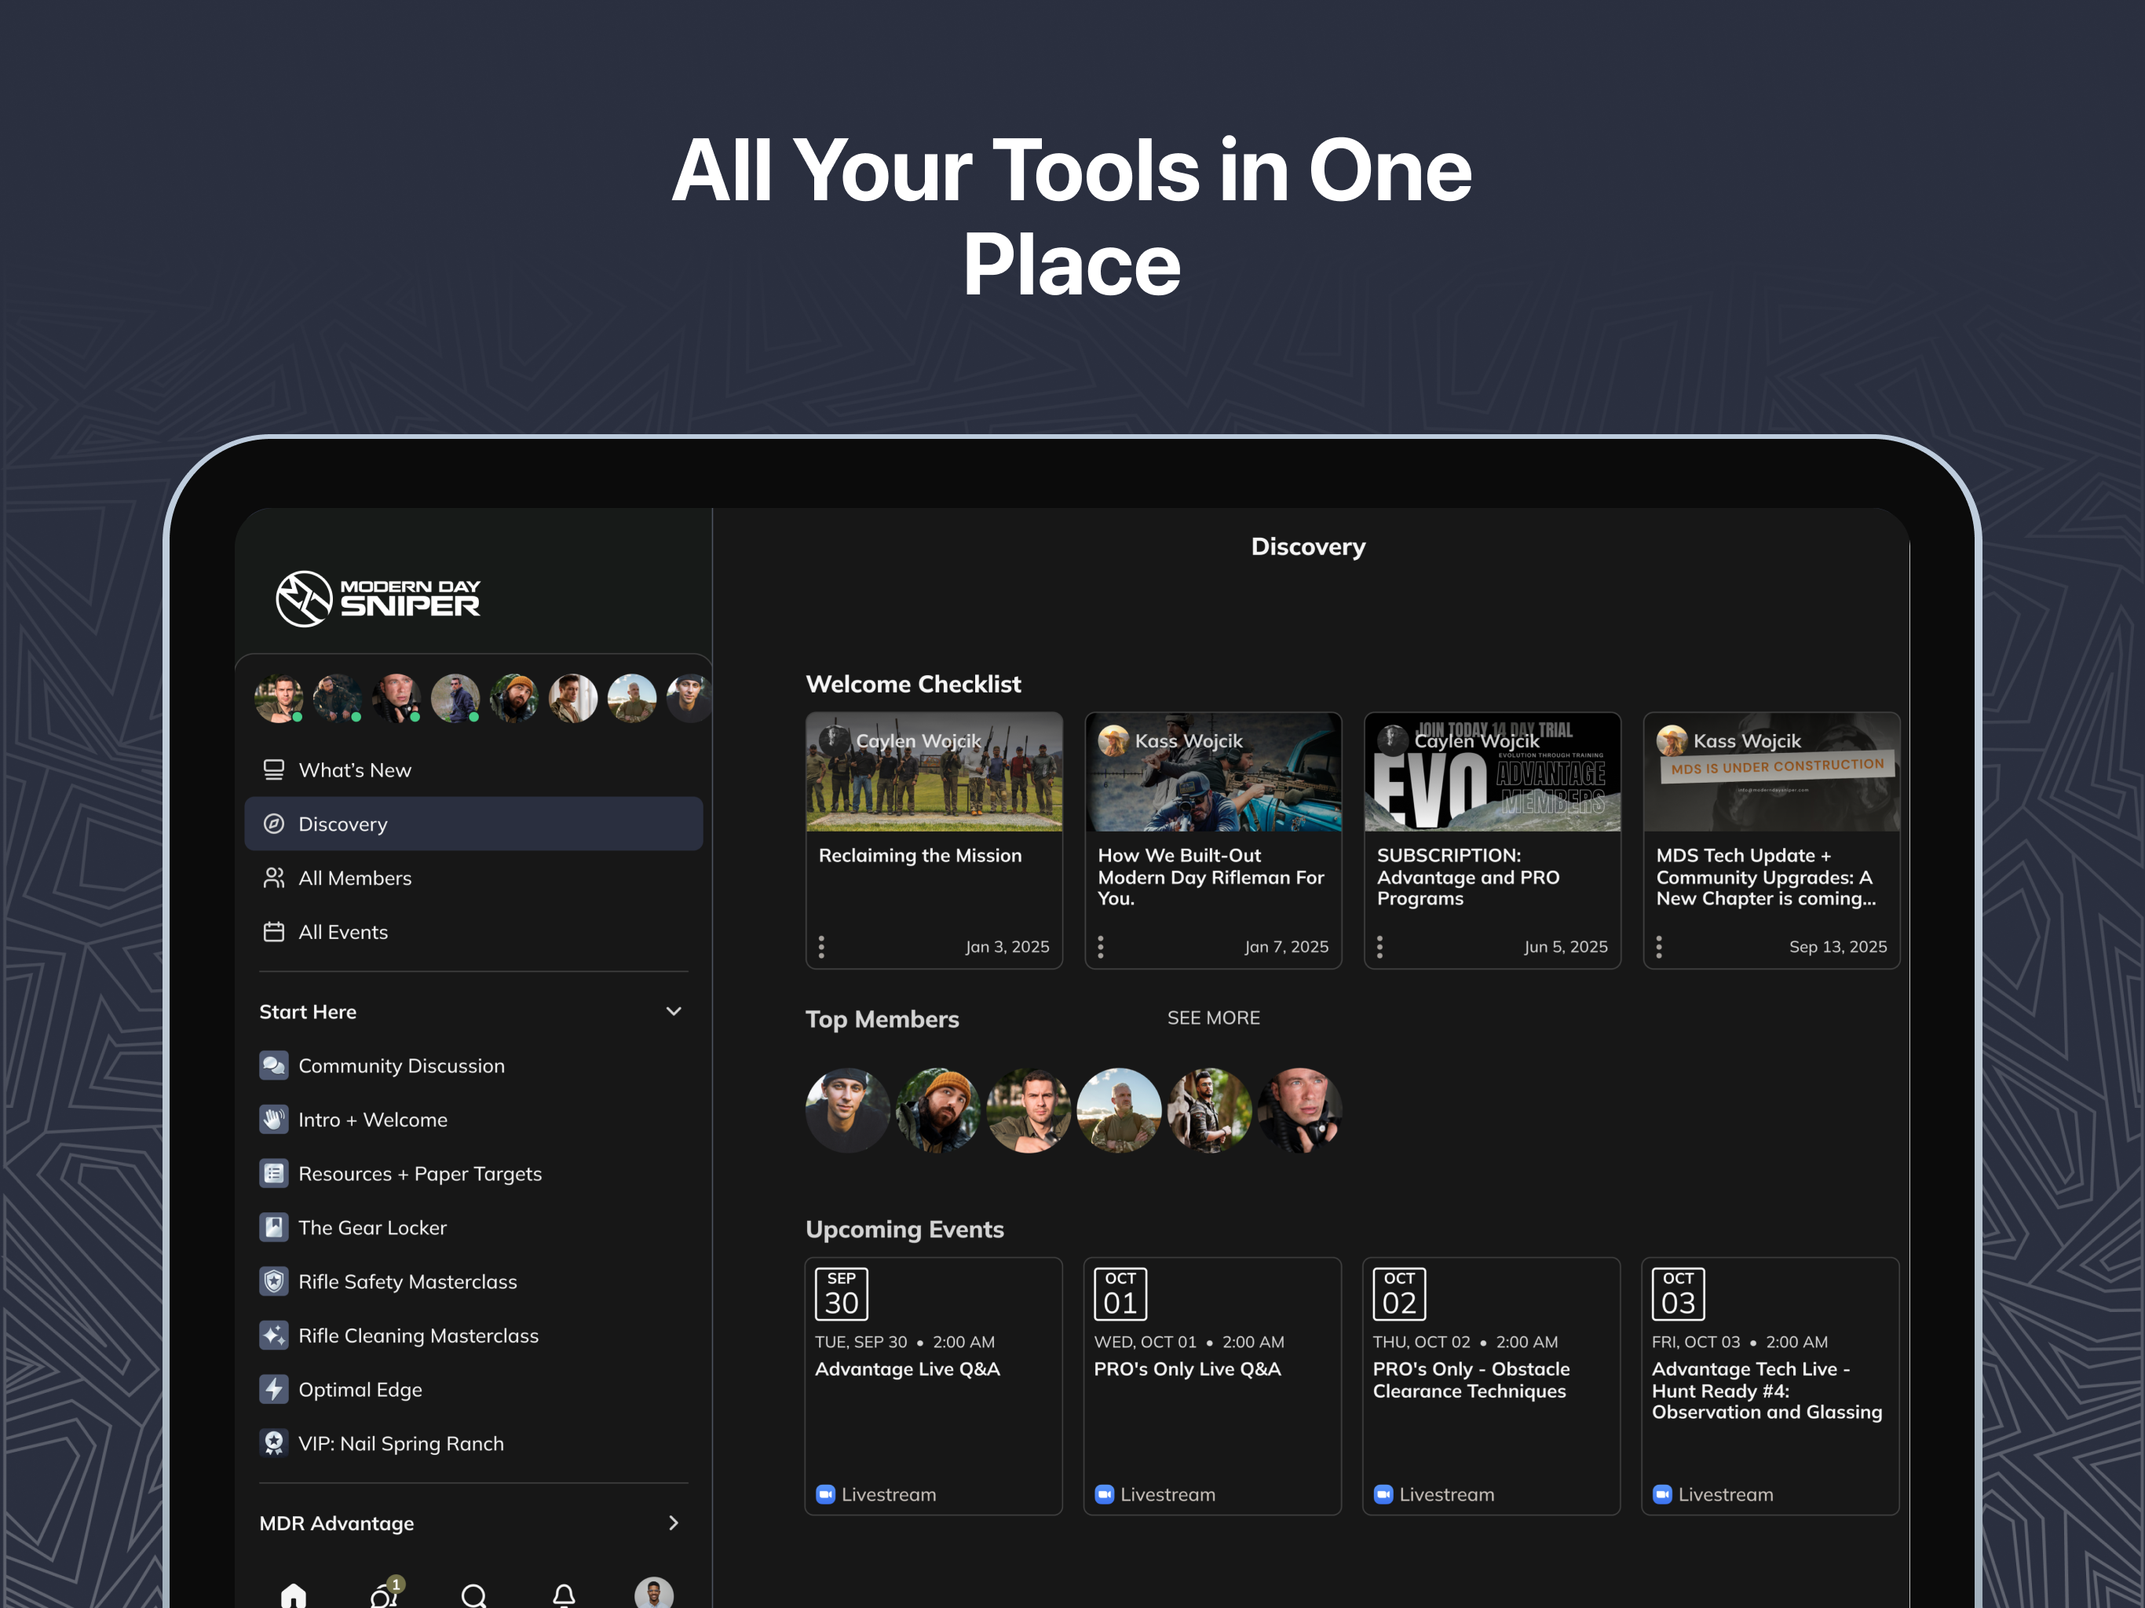
Task: Open the PRO's Only Live Q&A event
Action: (1213, 1387)
